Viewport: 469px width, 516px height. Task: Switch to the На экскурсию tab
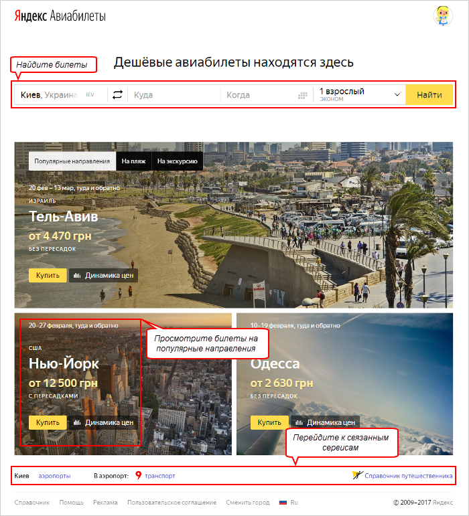(177, 161)
